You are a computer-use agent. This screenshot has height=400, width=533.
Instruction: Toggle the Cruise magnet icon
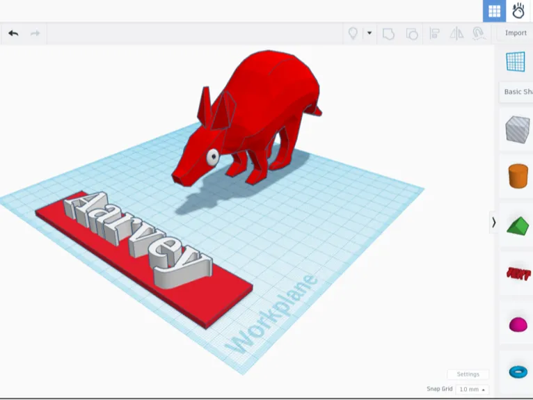tap(479, 33)
